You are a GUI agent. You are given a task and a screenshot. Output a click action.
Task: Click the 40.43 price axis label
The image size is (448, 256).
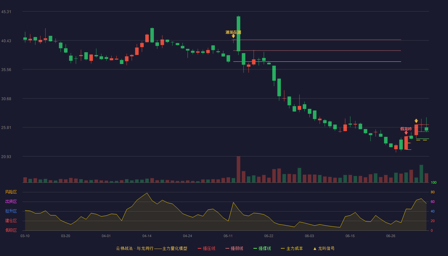[x=6, y=41]
